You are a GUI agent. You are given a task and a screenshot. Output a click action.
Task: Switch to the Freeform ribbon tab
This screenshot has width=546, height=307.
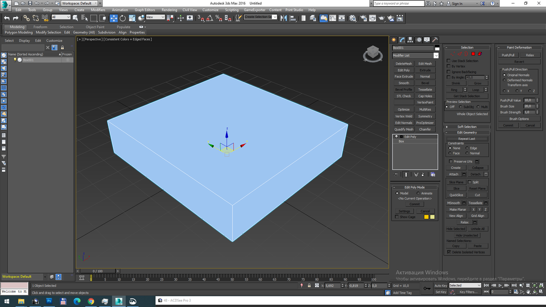(40, 27)
